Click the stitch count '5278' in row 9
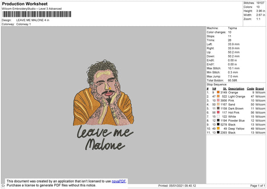 tap(224, 125)
